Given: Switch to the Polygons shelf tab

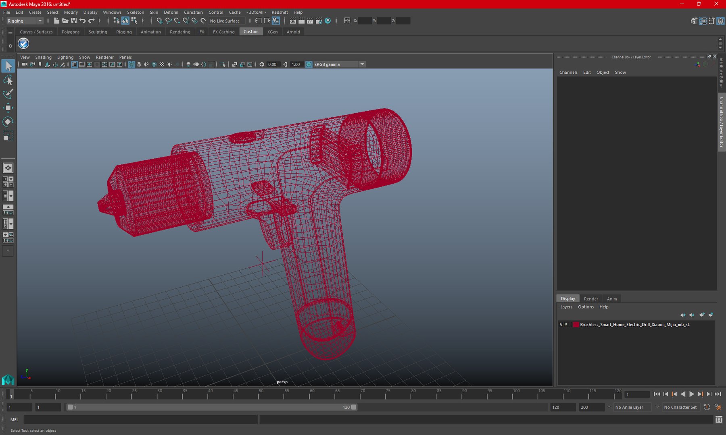Looking at the screenshot, I should pos(71,32).
